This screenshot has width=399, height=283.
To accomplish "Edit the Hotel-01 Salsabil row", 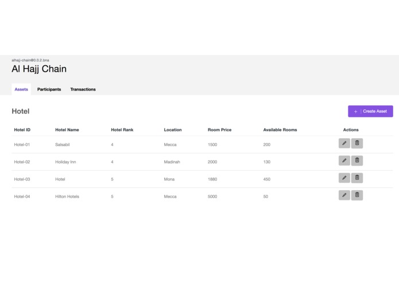I will pyautogui.click(x=344, y=143).
